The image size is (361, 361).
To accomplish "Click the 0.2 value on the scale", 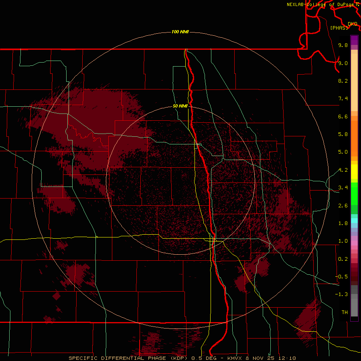I will pyautogui.click(x=343, y=259).
